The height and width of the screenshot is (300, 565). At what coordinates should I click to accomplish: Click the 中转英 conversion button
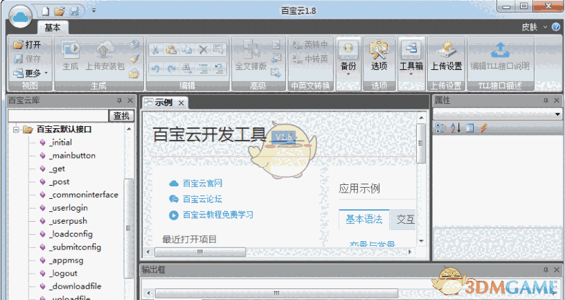[310, 58]
